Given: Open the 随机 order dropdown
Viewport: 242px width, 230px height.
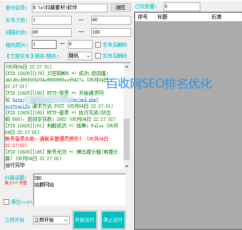Looking at the screenshot, I should 80,56.
